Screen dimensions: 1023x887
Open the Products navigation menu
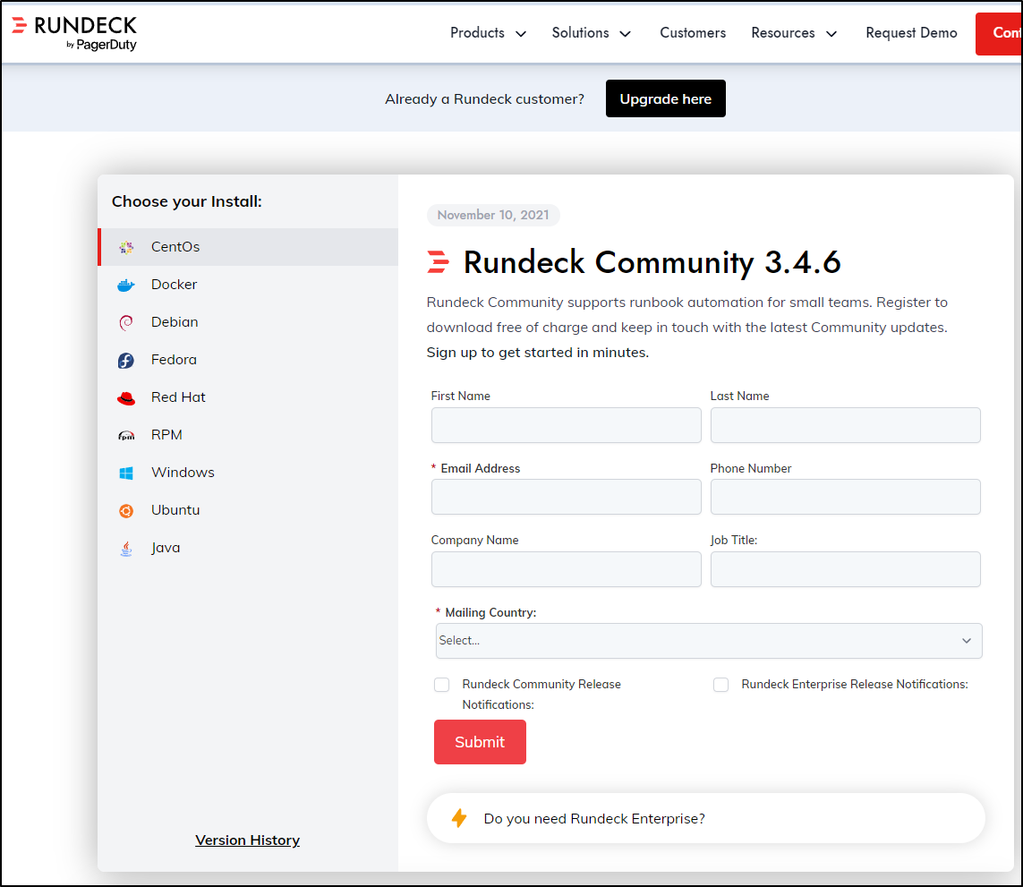(x=477, y=32)
